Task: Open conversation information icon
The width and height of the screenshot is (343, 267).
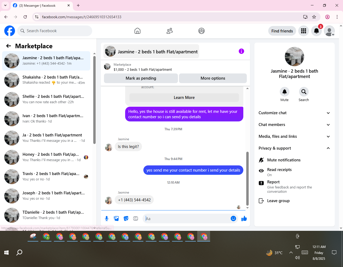Action: (241, 51)
